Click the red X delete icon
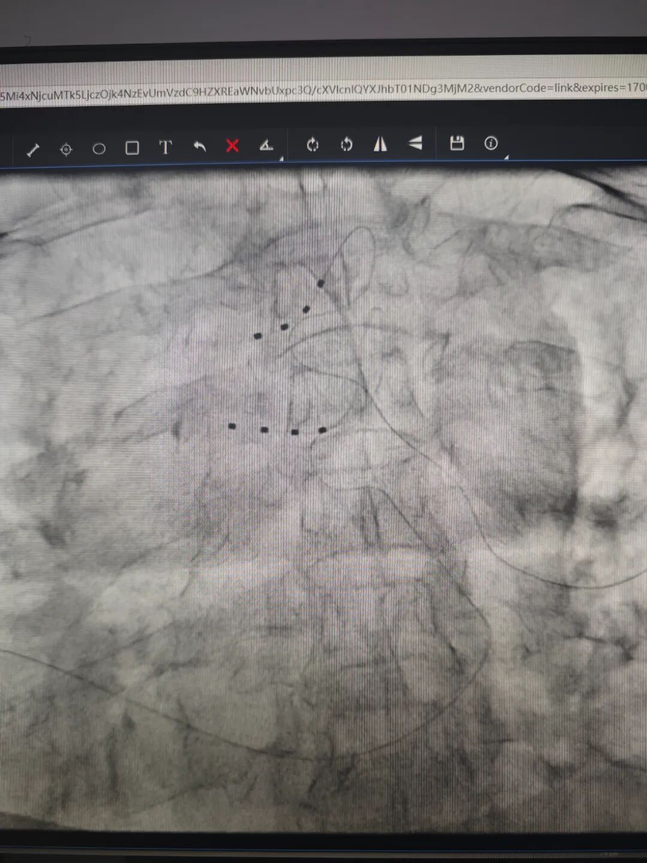 232,146
